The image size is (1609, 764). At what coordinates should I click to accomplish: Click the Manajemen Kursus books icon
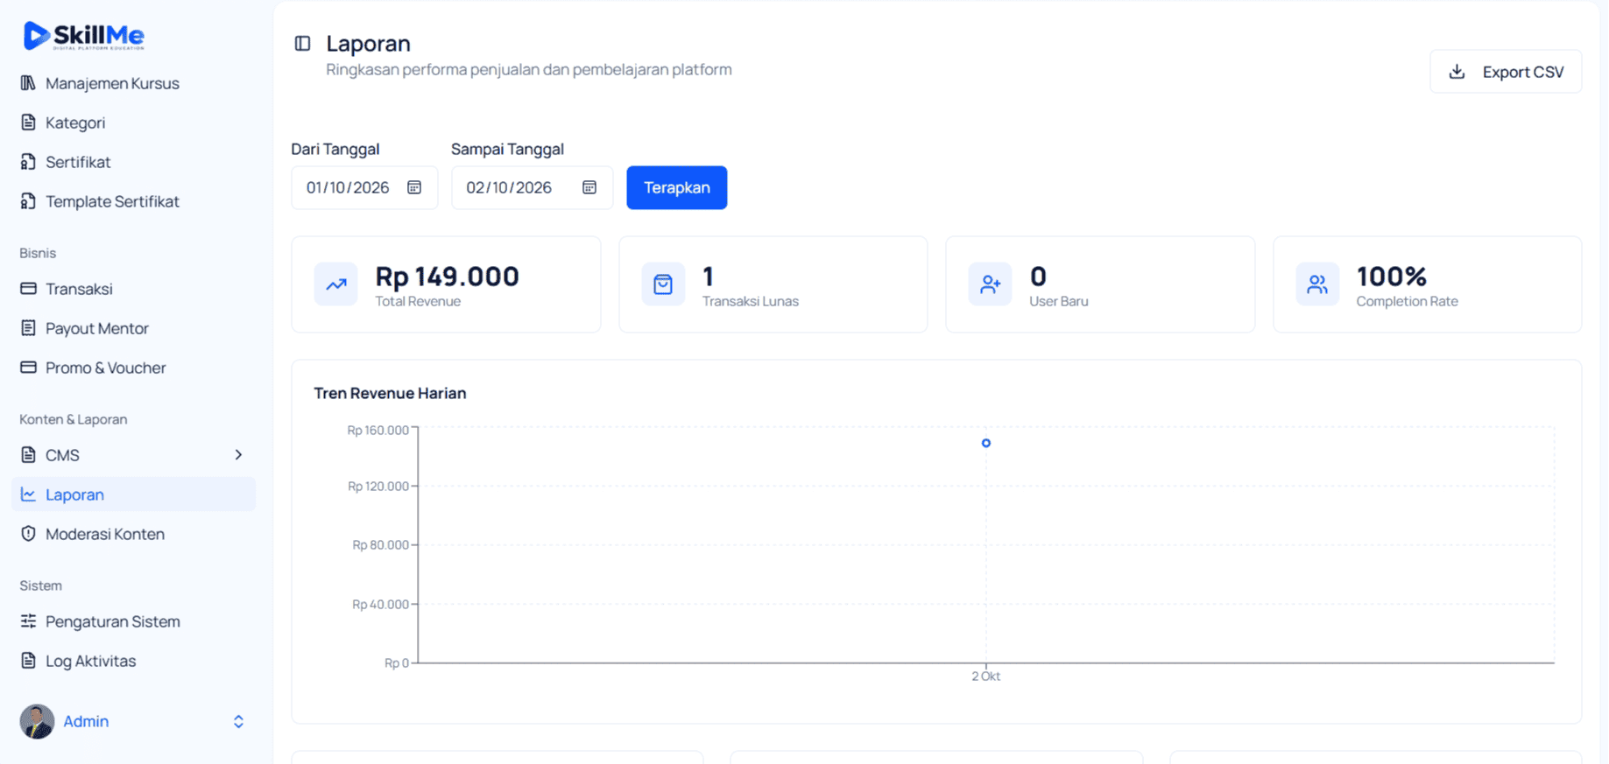click(28, 83)
